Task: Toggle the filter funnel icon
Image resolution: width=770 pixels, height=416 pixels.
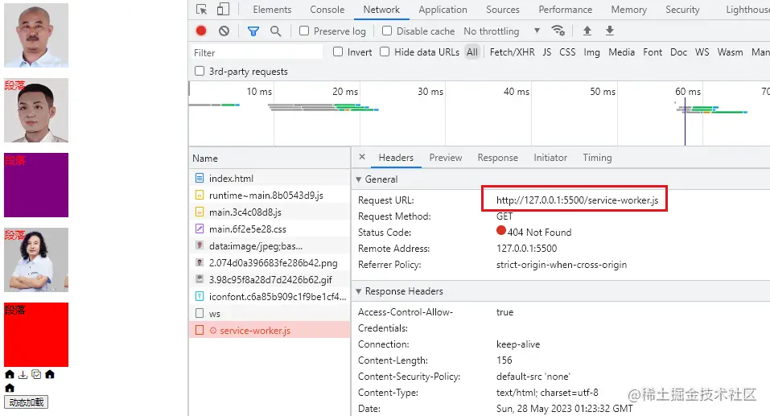Action: tap(253, 31)
